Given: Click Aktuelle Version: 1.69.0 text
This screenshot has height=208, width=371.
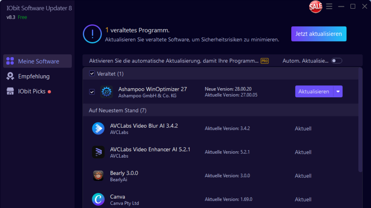Looking at the screenshot, I should pyautogui.click(x=228, y=199).
